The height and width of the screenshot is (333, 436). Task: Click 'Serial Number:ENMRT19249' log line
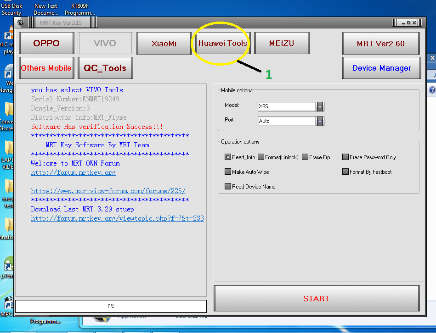[75, 99]
